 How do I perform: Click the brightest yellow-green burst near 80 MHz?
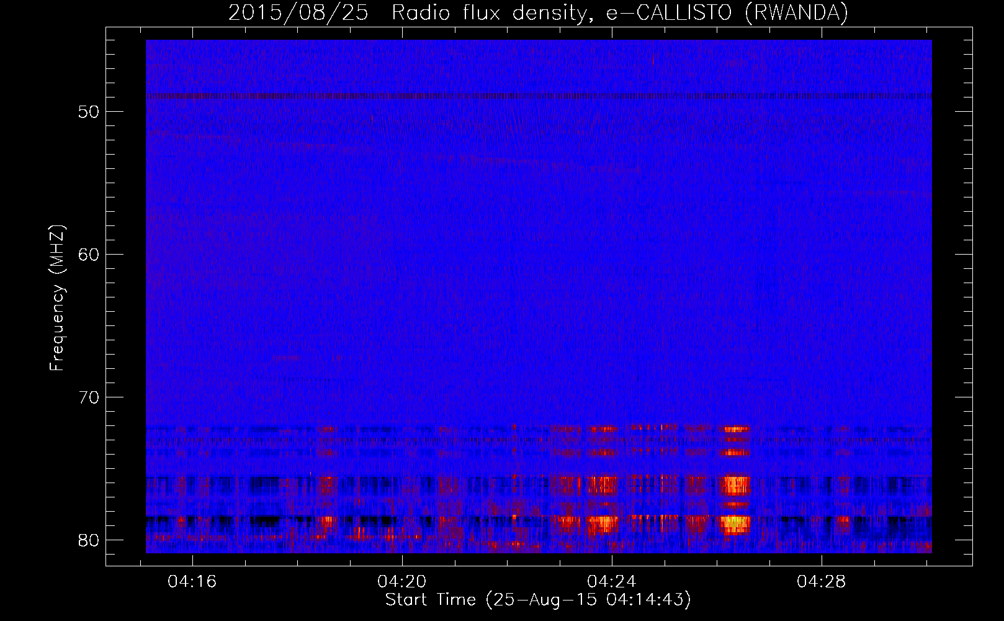pos(735,524)
